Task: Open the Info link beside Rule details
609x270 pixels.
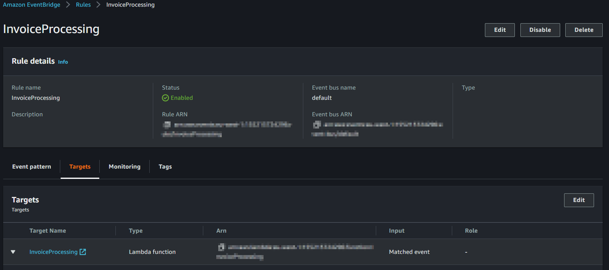Action: click(63, 62)
